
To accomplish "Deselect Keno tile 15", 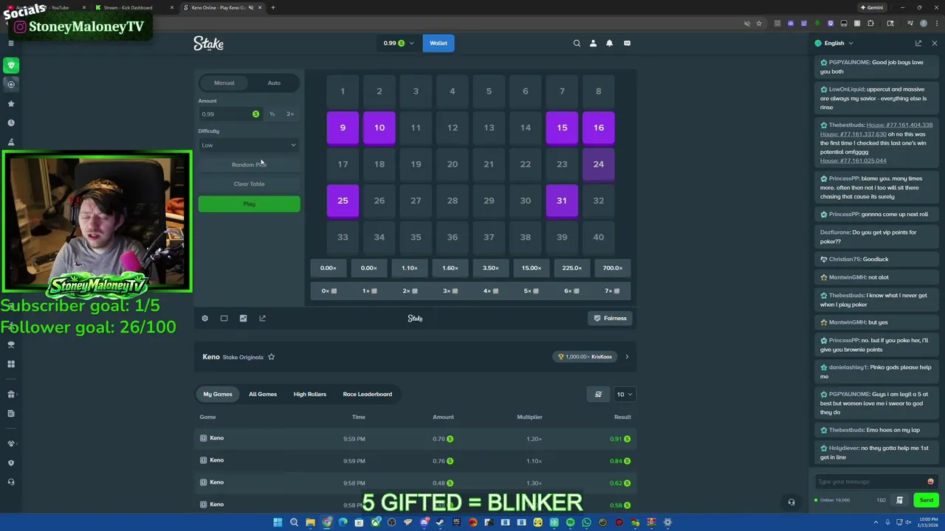I will [x=562, y=128].
